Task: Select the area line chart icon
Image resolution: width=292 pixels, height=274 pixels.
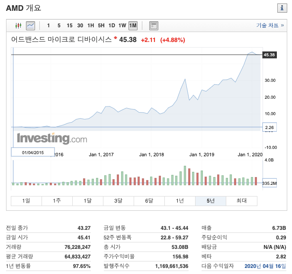Action: coord(30,26)
